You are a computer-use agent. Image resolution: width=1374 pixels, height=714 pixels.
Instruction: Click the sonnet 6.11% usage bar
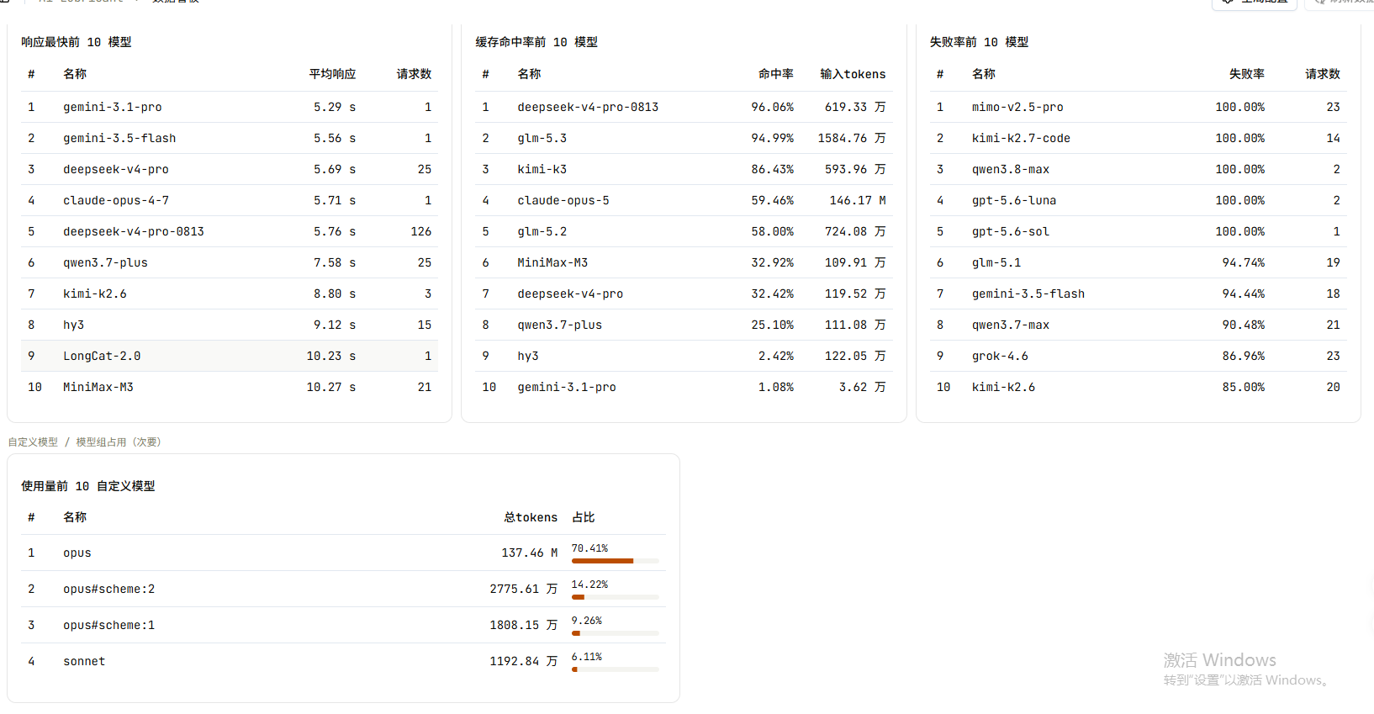point(616,669)
